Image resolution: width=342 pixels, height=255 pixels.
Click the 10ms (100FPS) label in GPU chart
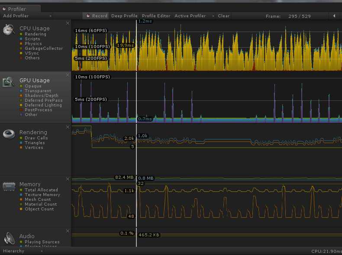(93, 77)
